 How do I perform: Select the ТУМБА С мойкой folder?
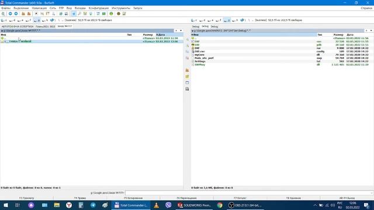(92, 41)
